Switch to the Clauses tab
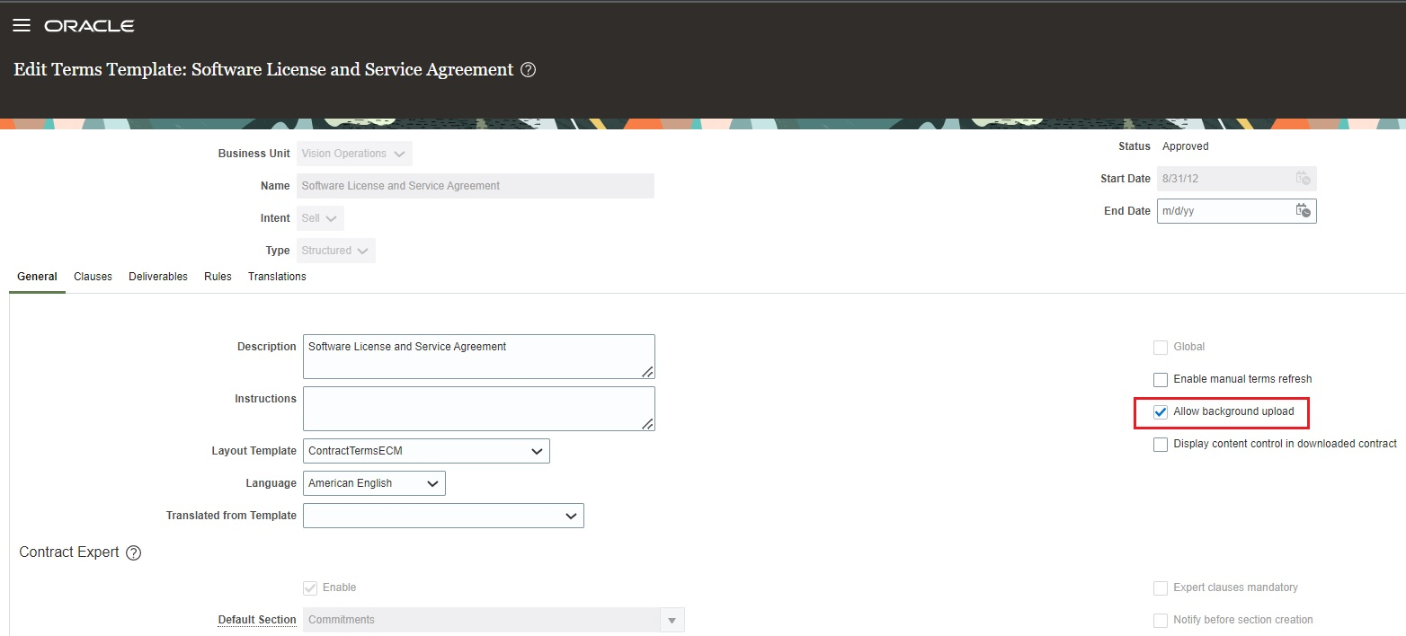This screenshot has width=1406, height=636. pyautogui.click(x=93, y=277)
